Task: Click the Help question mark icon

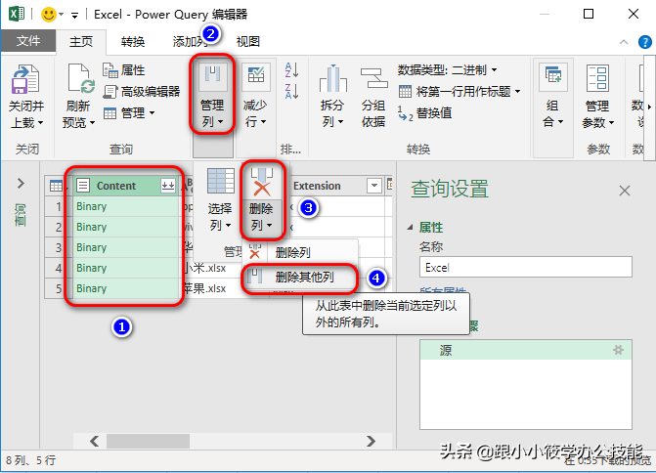Action: point(644,42)
